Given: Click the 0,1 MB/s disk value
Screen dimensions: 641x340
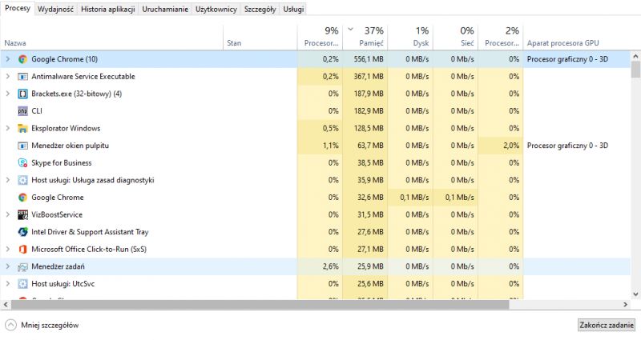Looking at the screenshot, I should click(x=414, y=198).
